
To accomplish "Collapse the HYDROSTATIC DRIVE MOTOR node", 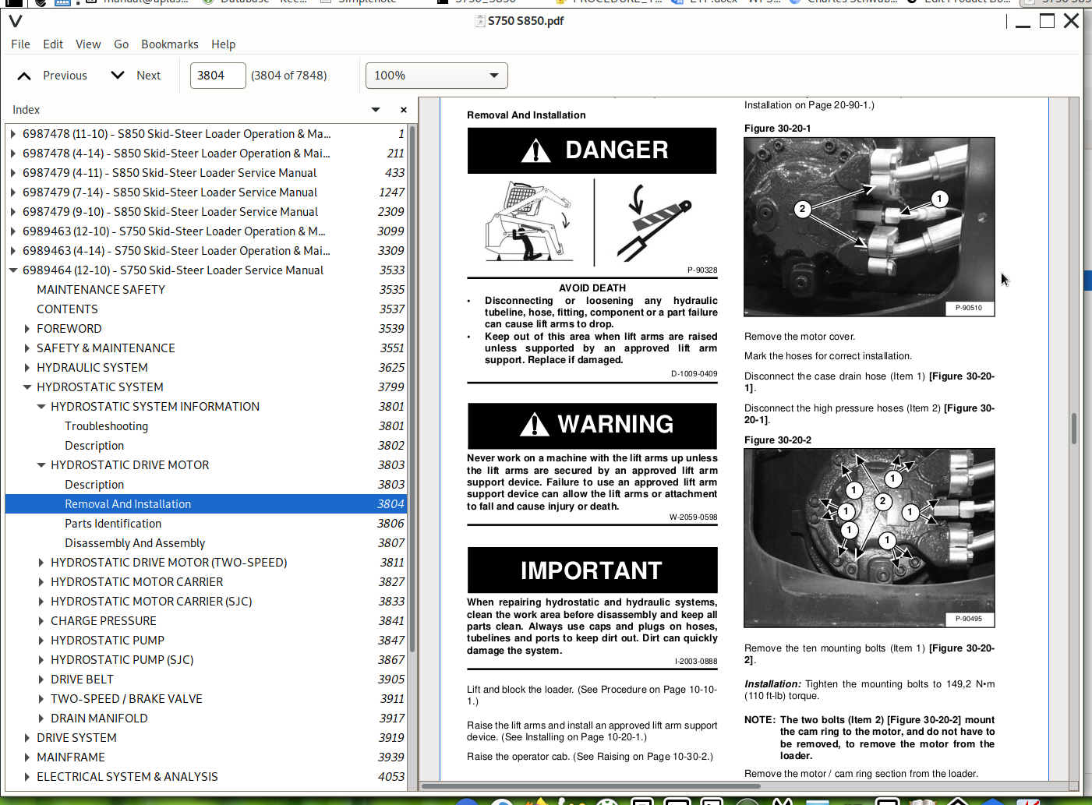I will click(x=41, y=465).
